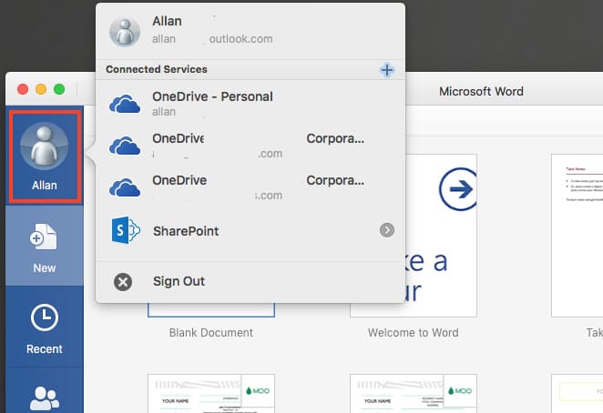Click the profile picture in popover header
The image size is (603, 413).
125,31
